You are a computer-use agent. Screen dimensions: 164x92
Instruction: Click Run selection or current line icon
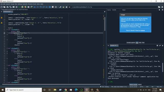click(28, 7)
